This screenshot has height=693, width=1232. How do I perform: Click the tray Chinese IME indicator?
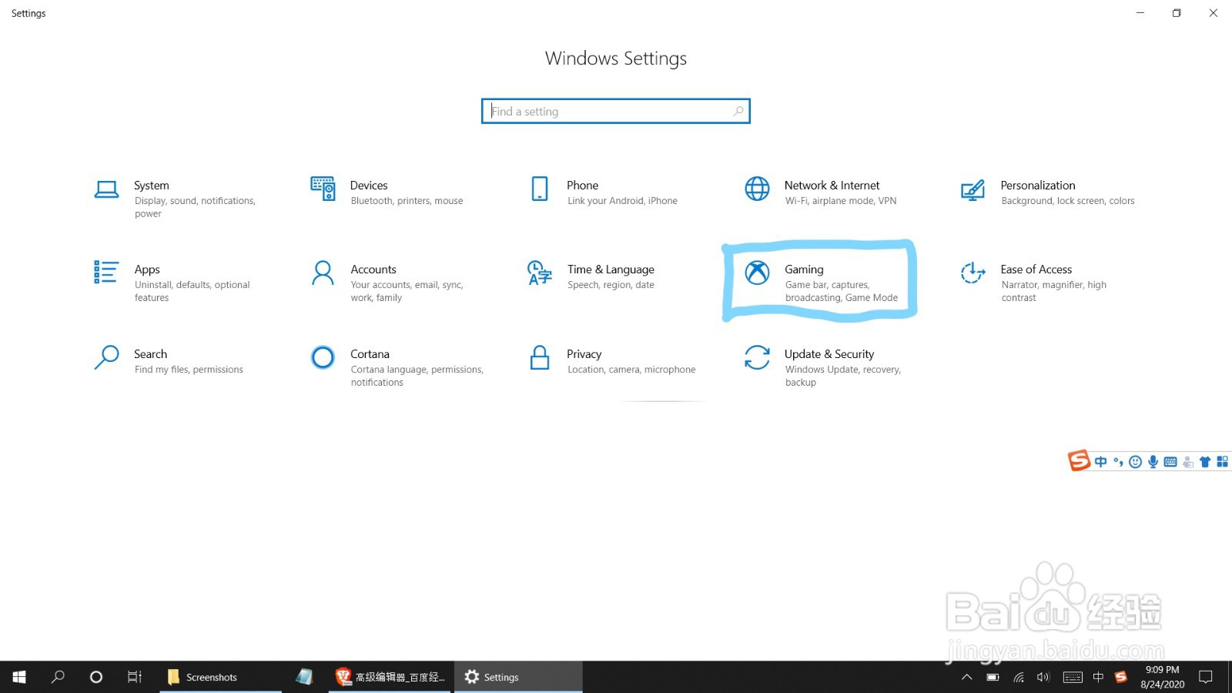click(1098, 678)
